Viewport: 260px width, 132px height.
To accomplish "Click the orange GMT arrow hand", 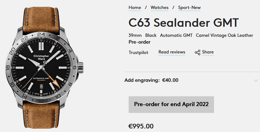I will (x=56, y=82).
